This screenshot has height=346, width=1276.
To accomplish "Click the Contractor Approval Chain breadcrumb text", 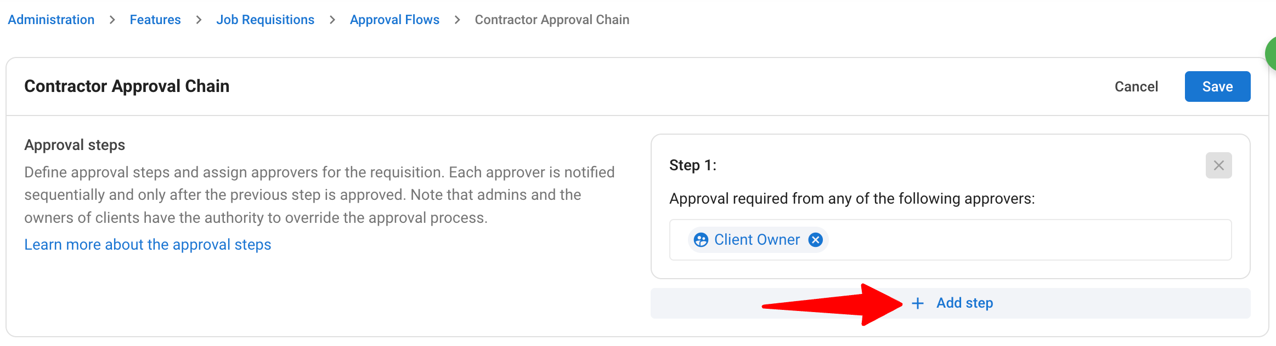I will 552,20.
